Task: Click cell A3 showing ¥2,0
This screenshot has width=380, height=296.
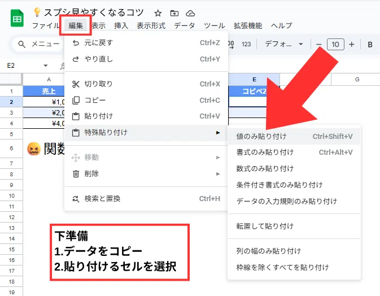Action: 44,113
